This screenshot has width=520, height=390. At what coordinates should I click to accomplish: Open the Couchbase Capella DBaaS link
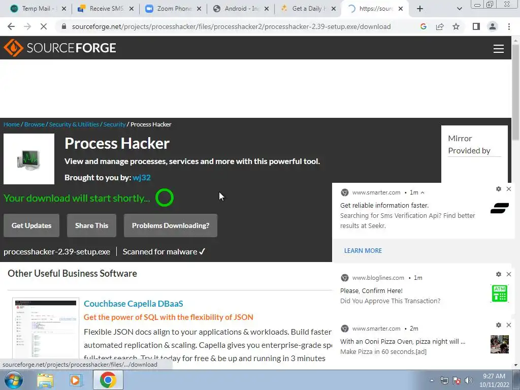coord(134,304)
